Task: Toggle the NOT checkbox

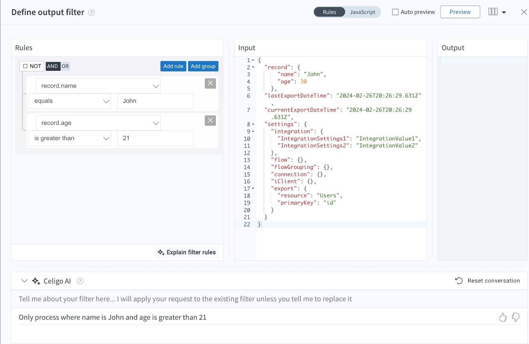Action: point(25,66)
